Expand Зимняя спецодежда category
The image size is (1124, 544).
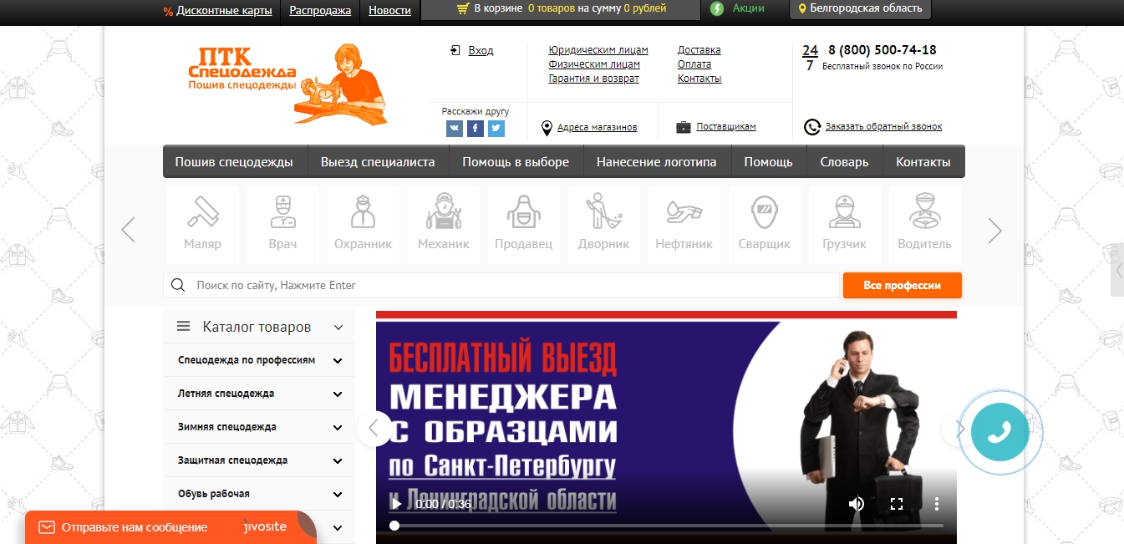[x=338, y=428]
